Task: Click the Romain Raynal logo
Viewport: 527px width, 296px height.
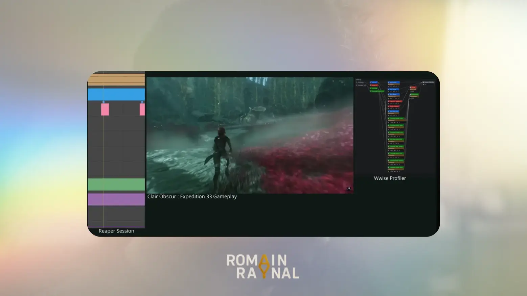Action: coord(263,267)
